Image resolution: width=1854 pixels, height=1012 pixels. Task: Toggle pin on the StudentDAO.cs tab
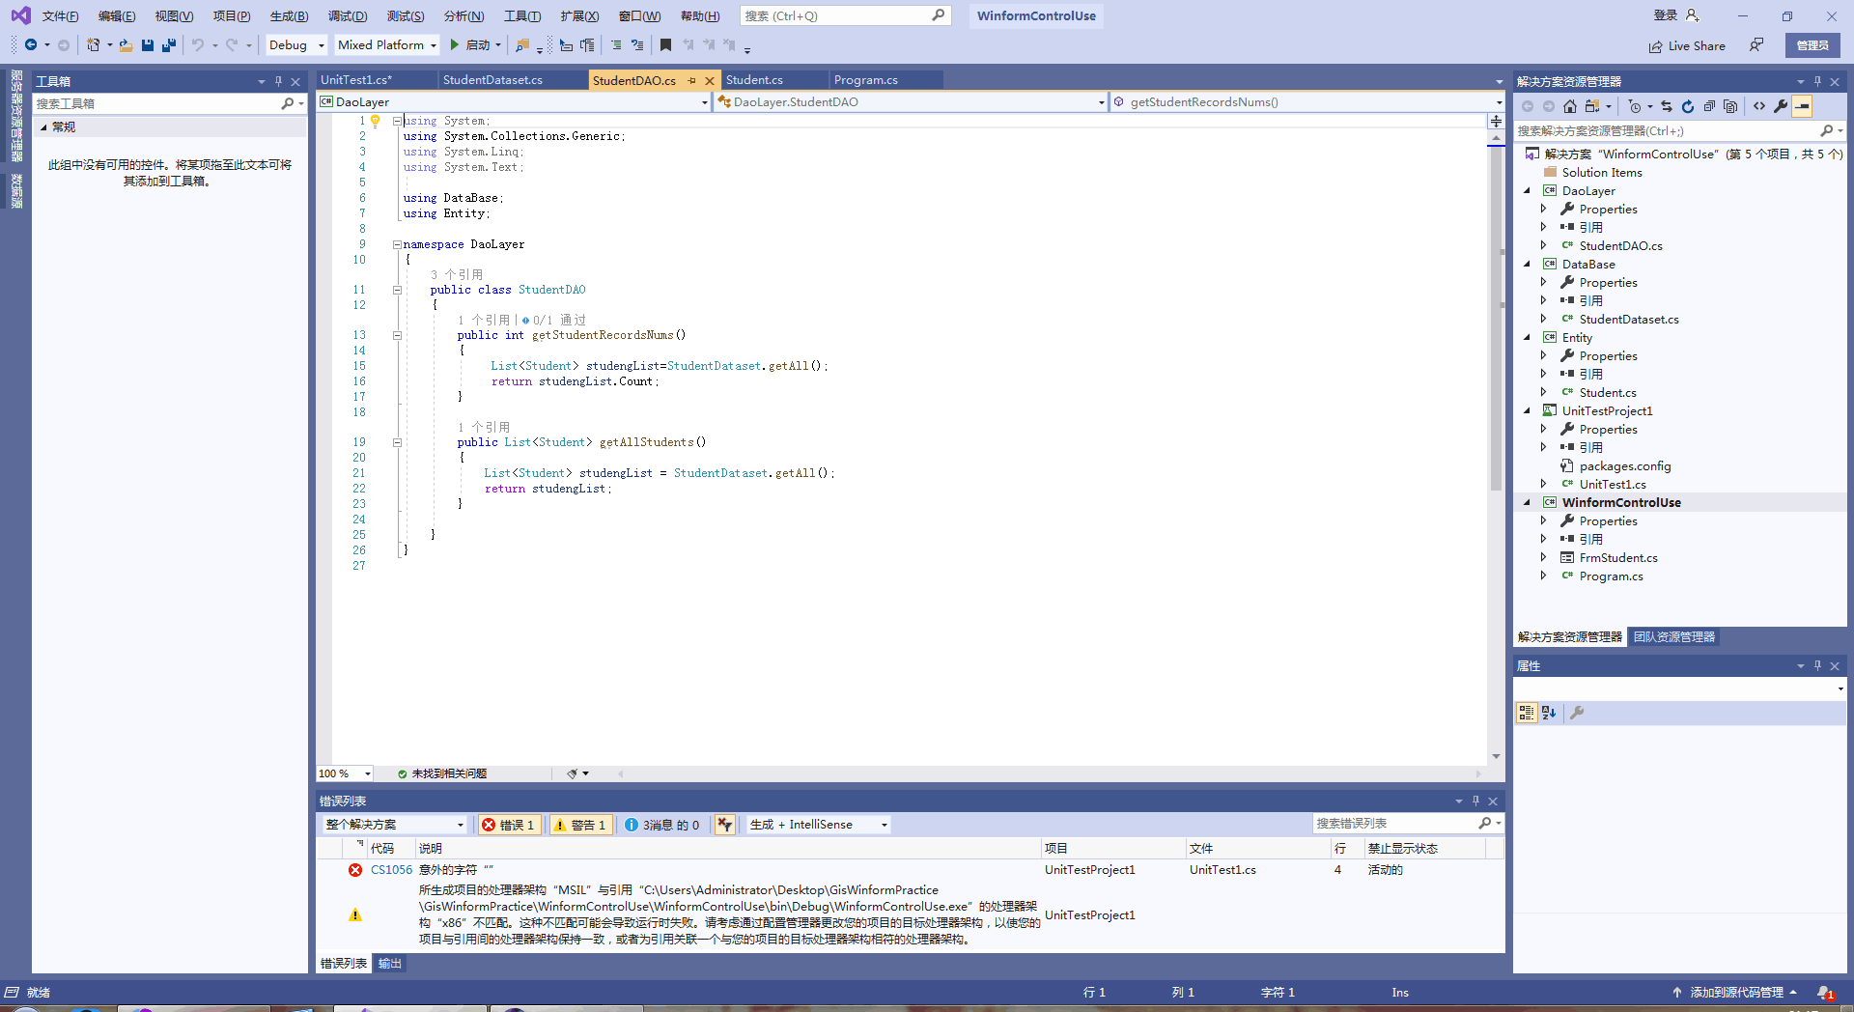[x=692, y=80]
